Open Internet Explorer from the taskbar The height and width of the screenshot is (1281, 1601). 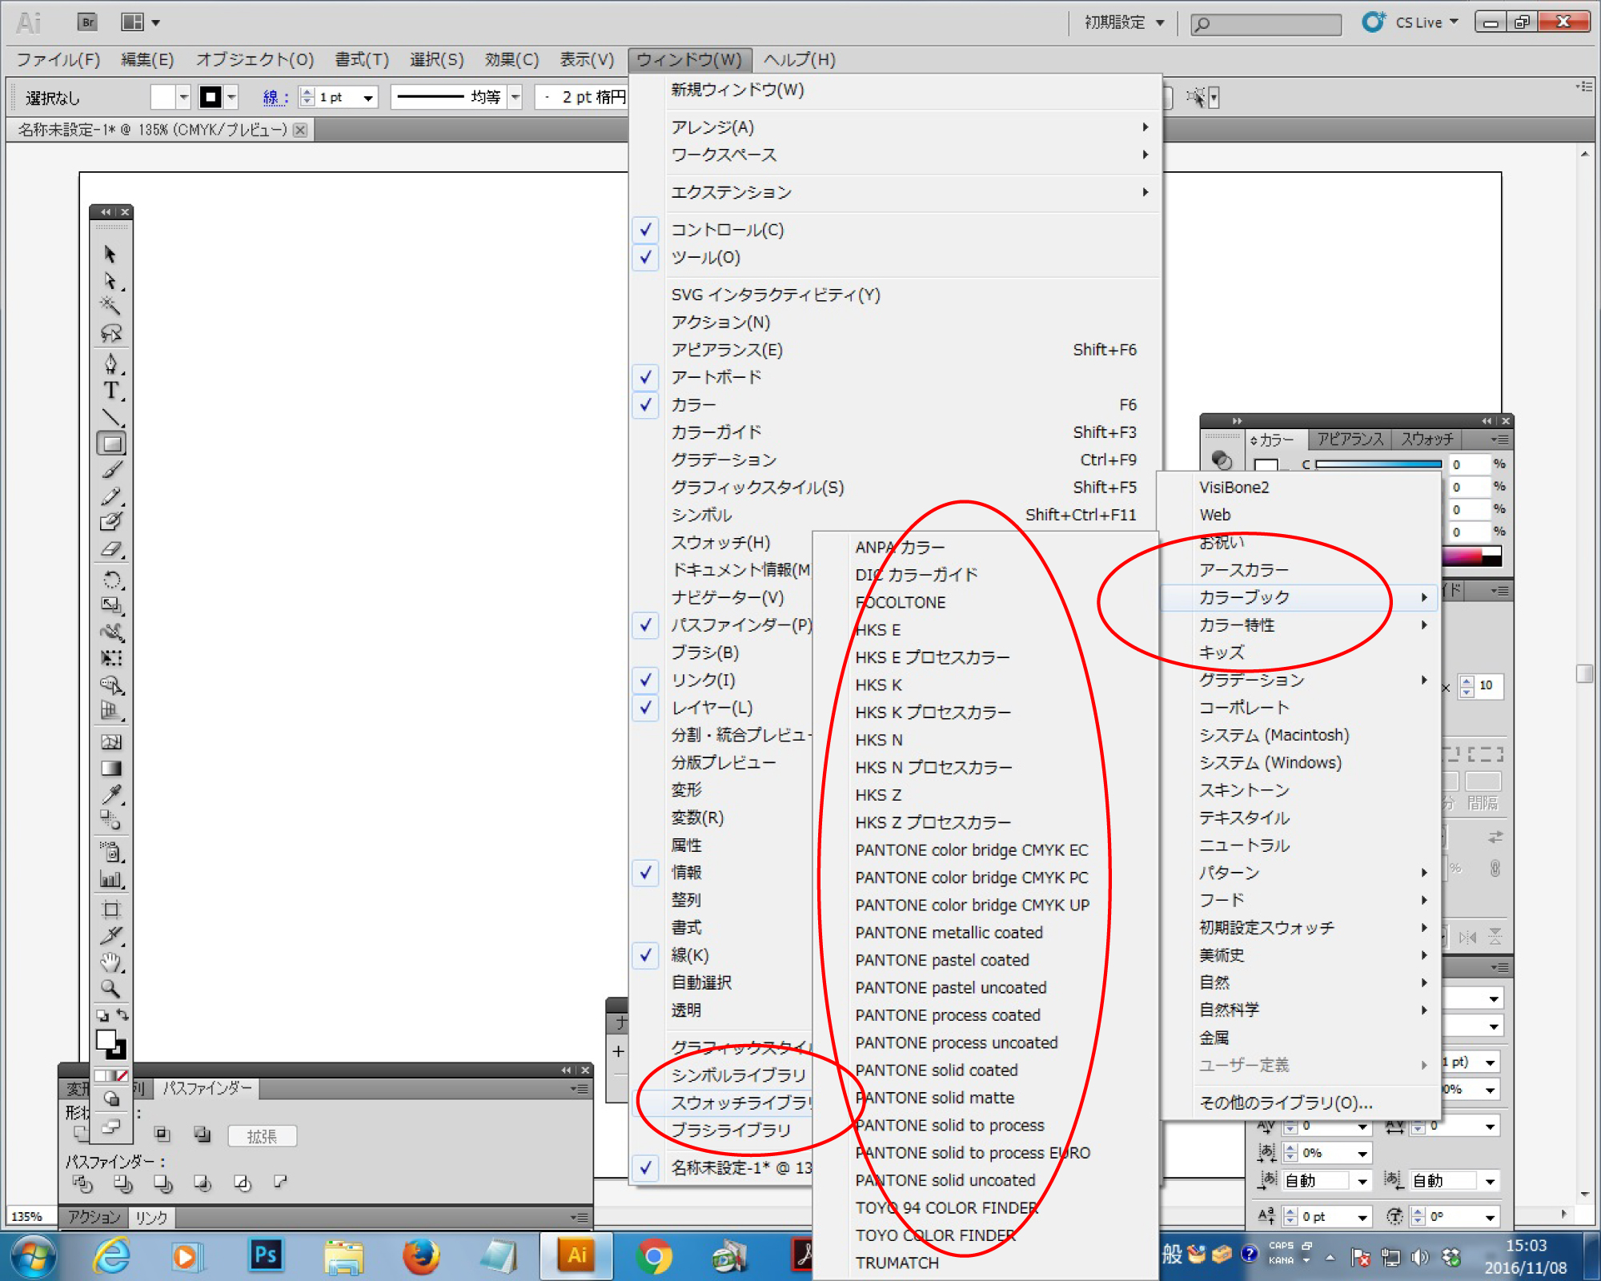[111, 1255]
